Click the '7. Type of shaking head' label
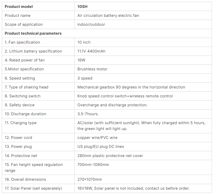 point(26,87)
